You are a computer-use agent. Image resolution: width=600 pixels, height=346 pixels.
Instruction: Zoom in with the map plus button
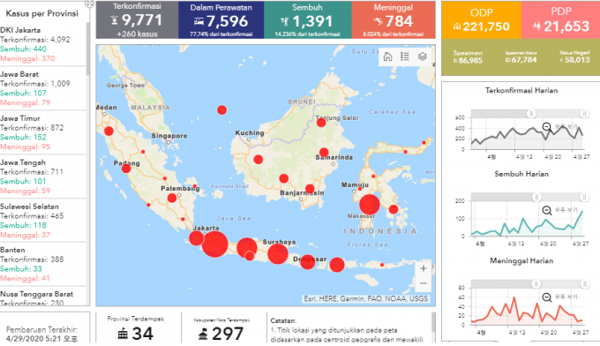(424, 268)
